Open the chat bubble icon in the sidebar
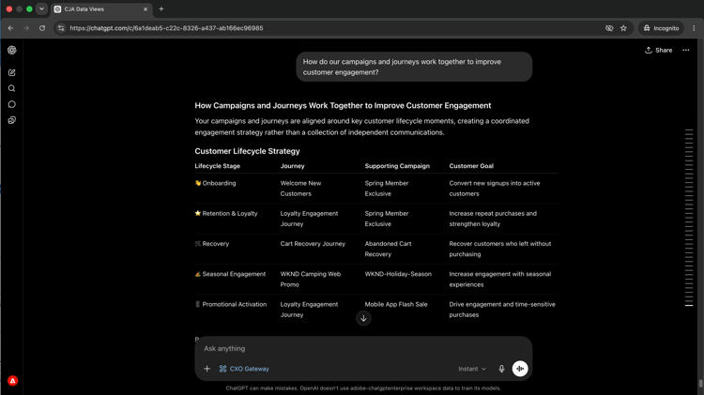Screen dimensions: 704x395 (x=12, y=104)
